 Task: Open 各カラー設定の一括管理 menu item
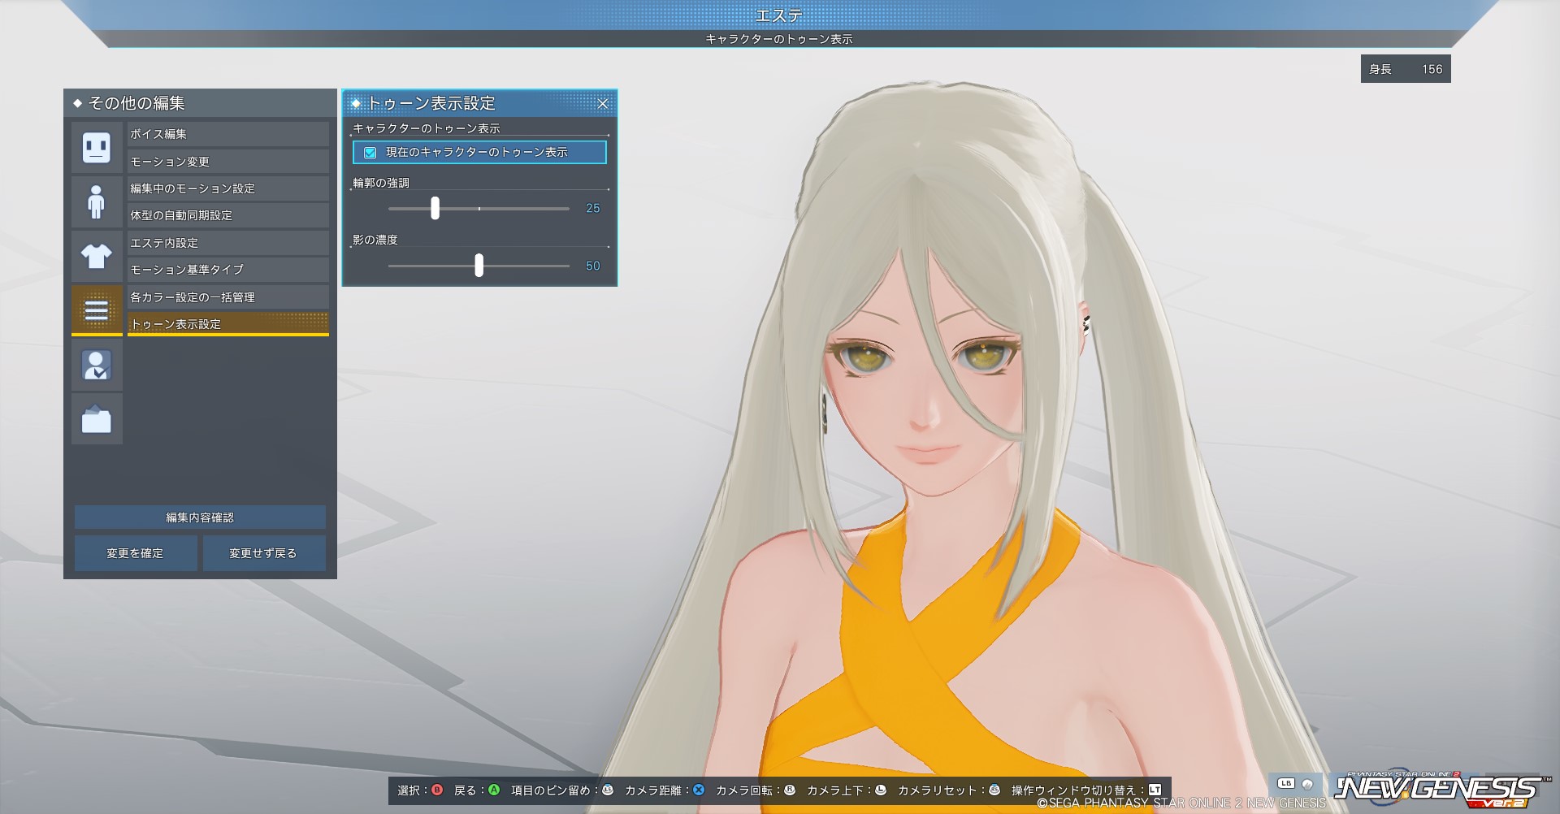[227, 297]
